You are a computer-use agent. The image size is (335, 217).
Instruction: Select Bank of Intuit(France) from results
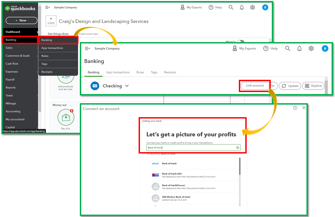tap(193, 187)
